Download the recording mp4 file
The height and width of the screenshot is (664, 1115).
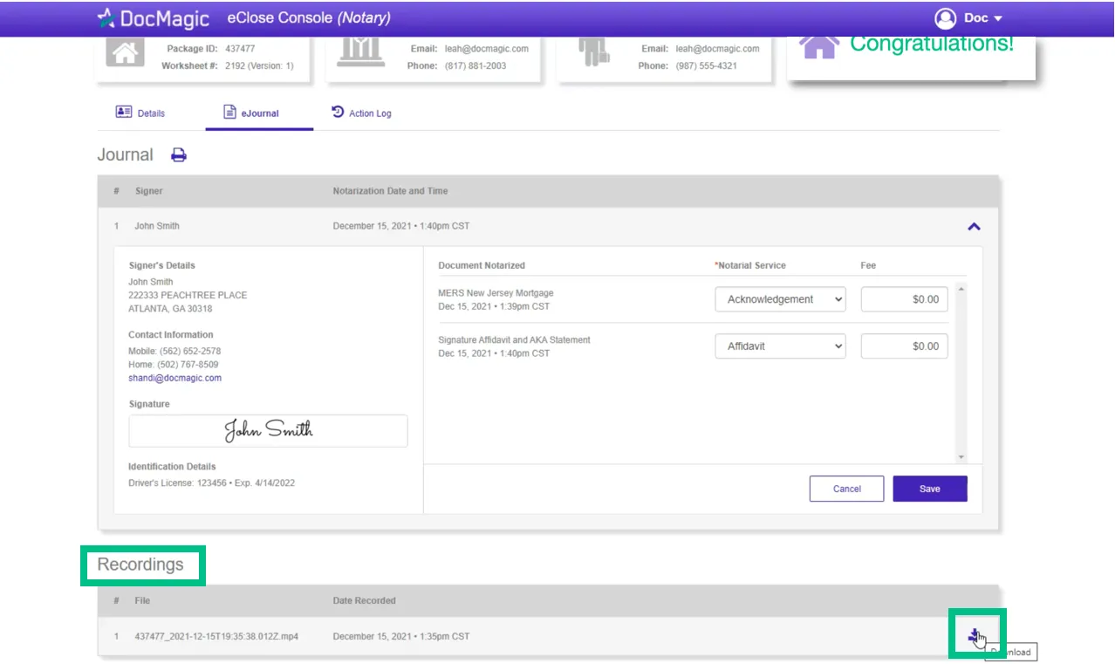click(x=975, y=636)
